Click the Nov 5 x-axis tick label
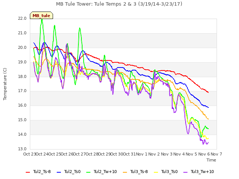The image size is (239, 179). point(192,154)
